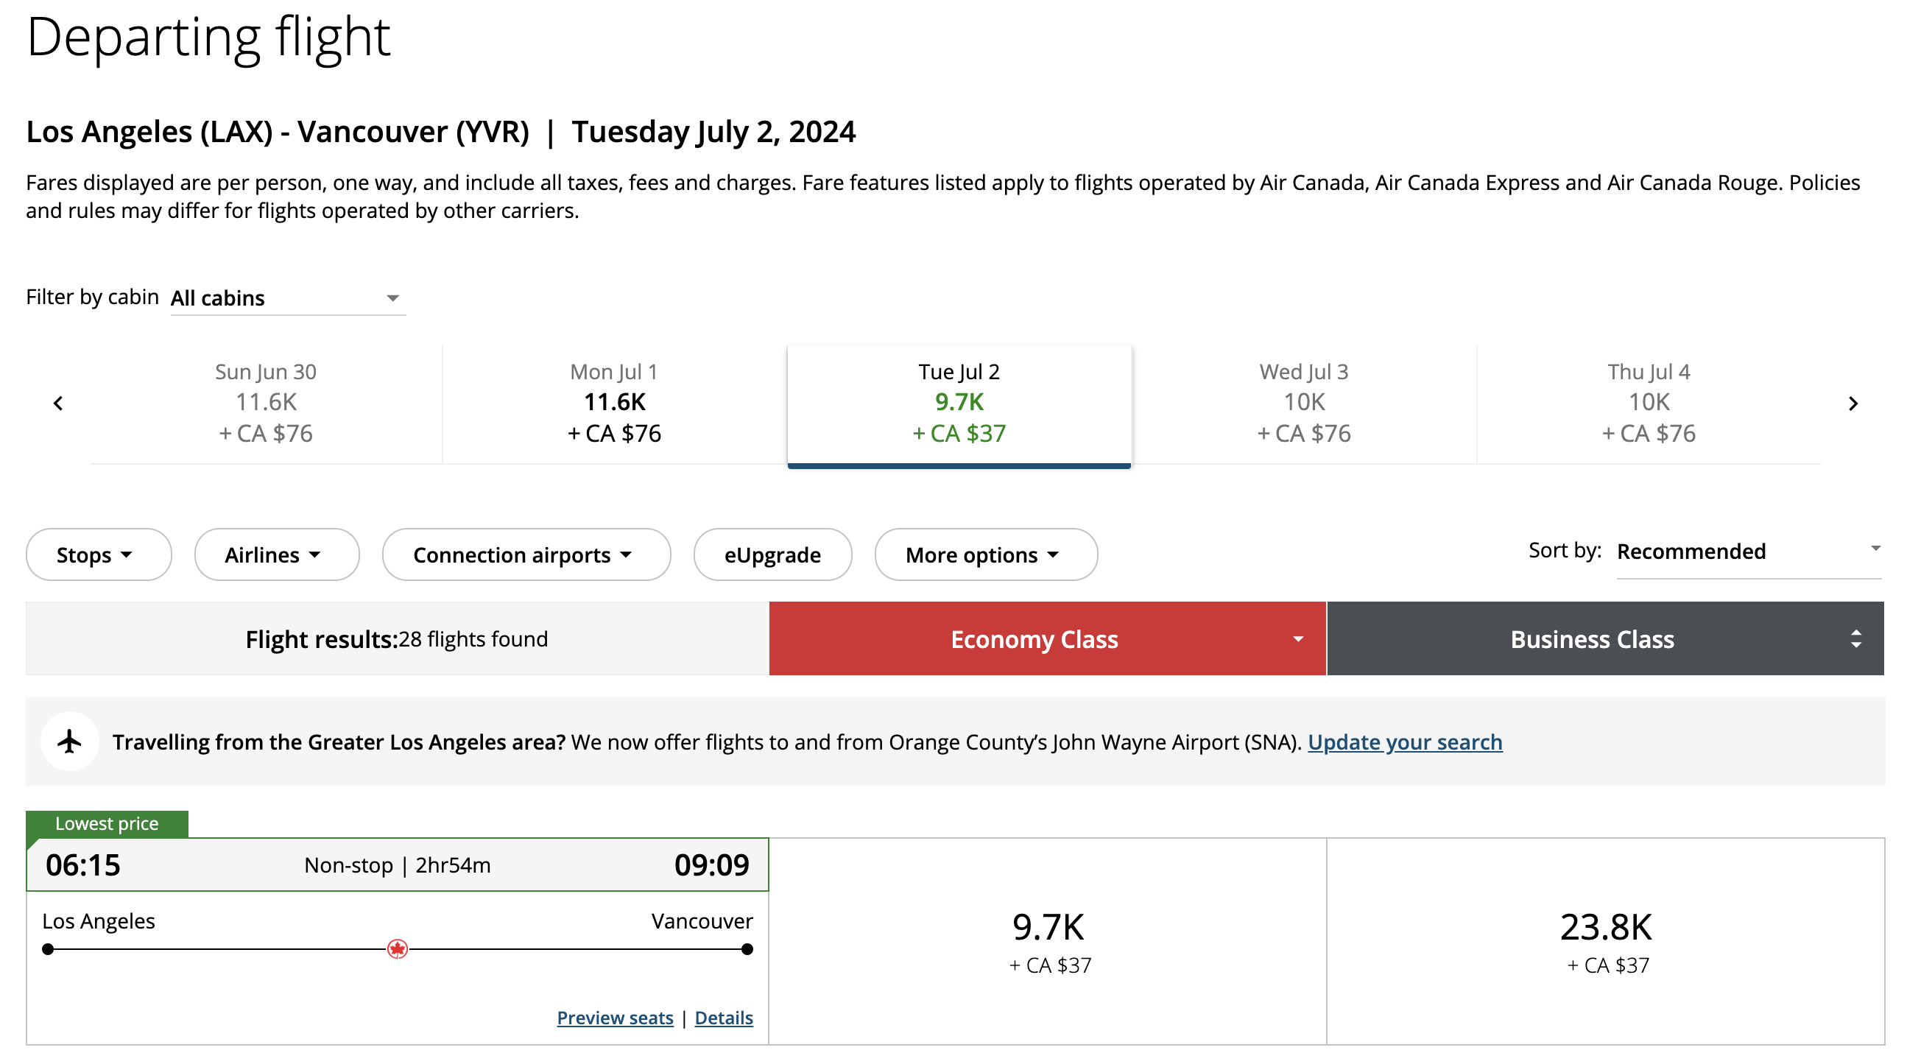Open More options filter menu
The image size is (1907, 1053).
[985, 554]
